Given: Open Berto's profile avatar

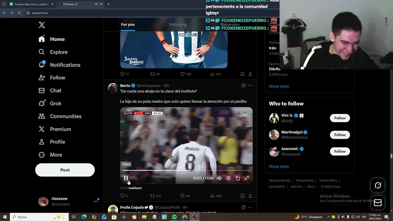Looking at the screenshot, I should point(113,88).
